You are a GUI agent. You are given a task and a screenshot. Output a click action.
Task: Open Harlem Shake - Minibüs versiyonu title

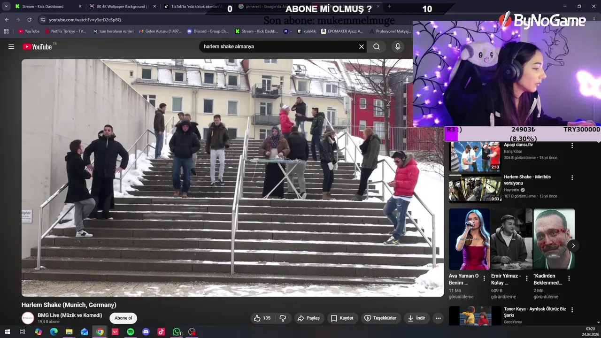527,180
